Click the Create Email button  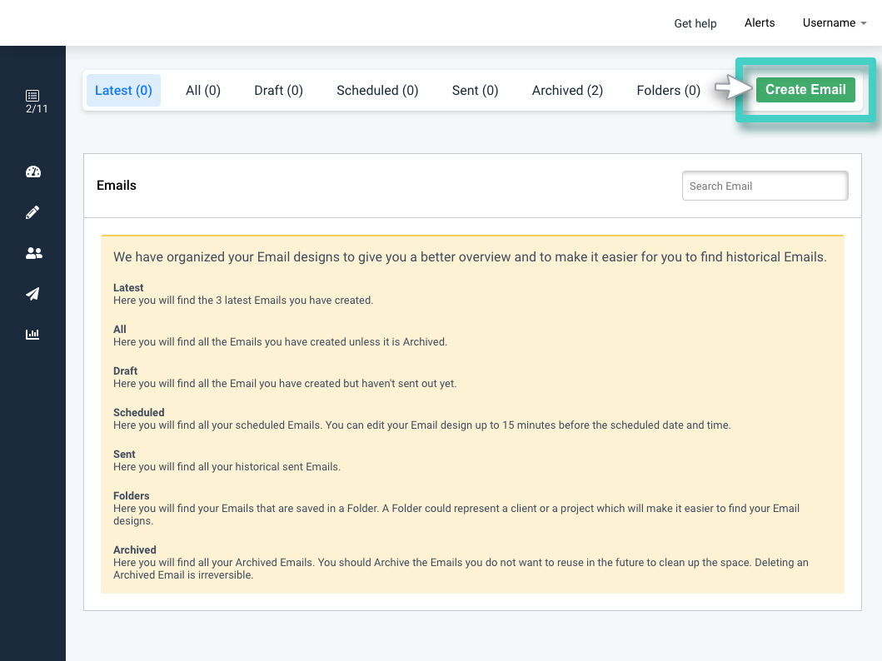point(805,90)
